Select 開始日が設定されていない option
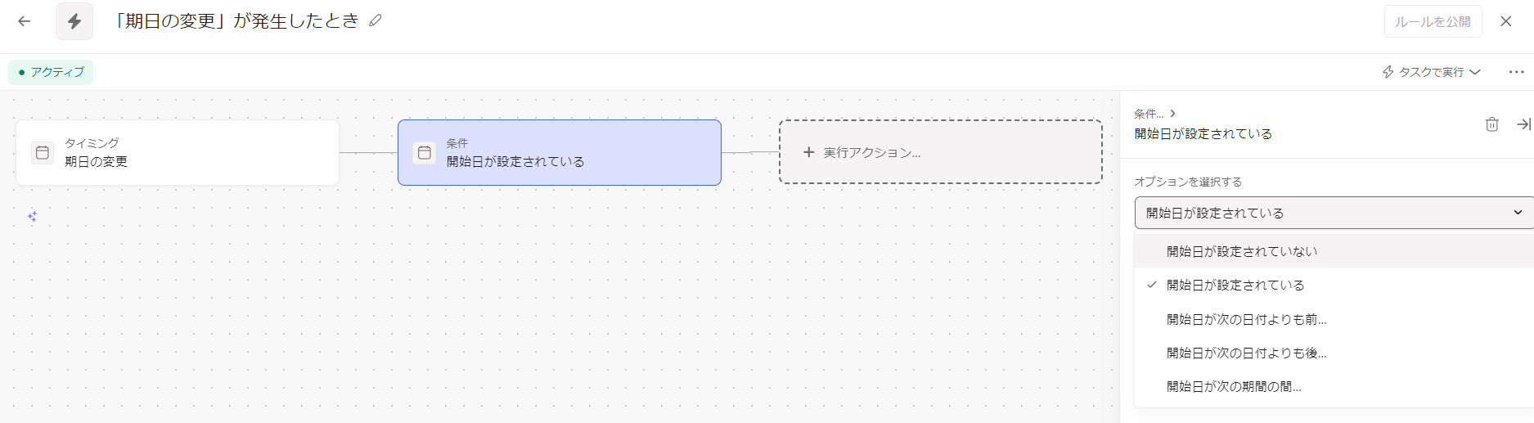The height and width of the screenshot is (423, 1534). [1334, 251]
